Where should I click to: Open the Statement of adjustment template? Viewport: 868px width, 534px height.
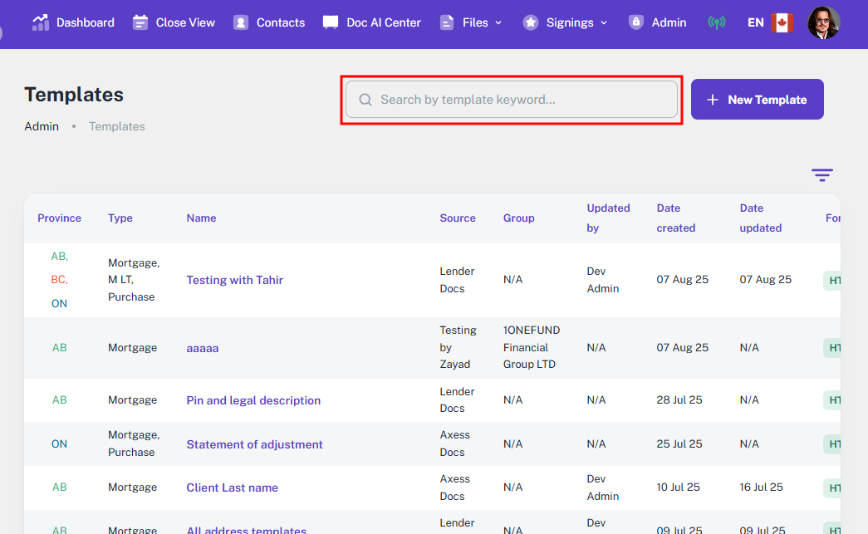tap(254, 444)
